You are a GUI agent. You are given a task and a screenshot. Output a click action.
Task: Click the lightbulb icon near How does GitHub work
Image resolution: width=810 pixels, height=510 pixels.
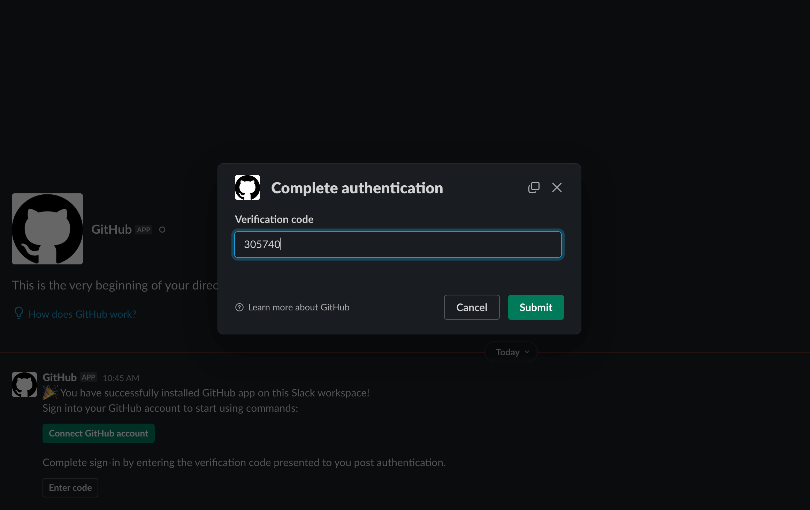[x=18, y=313]
